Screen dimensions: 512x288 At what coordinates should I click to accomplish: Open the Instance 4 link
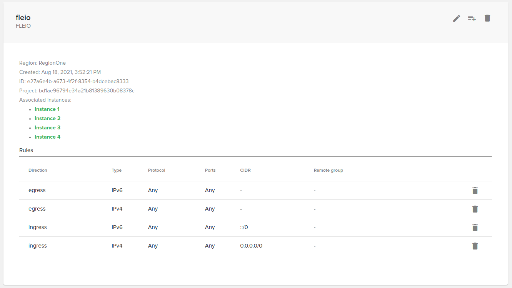pyautogui.click(x=47, y=137)
